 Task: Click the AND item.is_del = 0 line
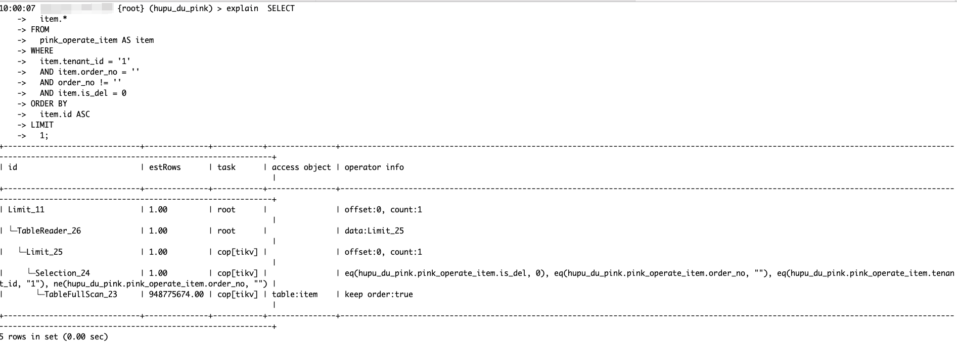(83, 93)
